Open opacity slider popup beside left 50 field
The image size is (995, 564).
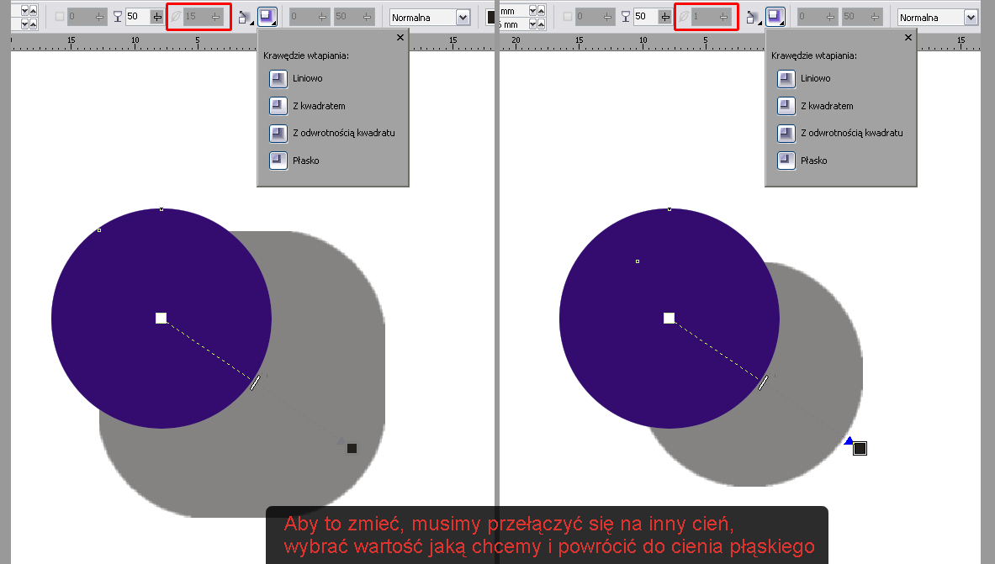[156, 17]
